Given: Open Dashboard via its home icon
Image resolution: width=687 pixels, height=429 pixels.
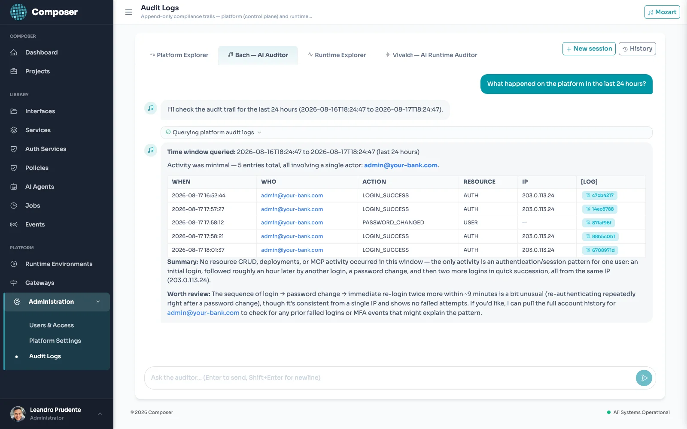Looking at the screenshot, I should [14, 52].
